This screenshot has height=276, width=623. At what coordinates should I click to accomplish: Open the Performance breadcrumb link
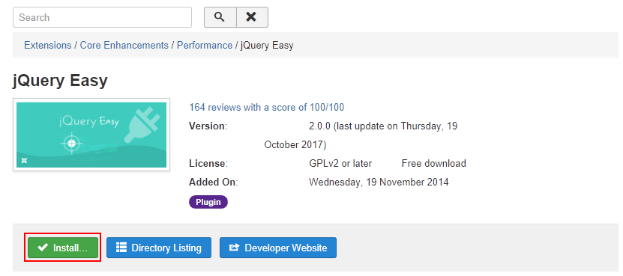click(x=205, y=45)
